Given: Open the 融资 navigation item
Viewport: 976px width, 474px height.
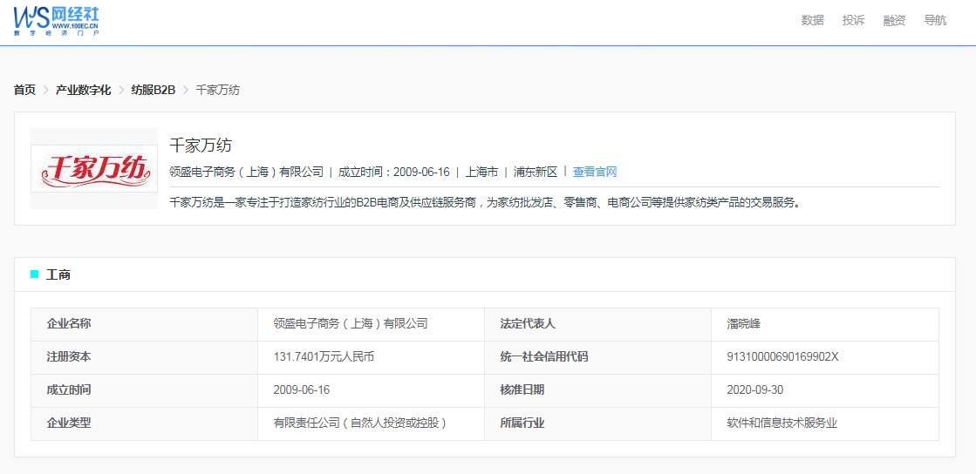Looking at the screenshot, I should (894, 20).
